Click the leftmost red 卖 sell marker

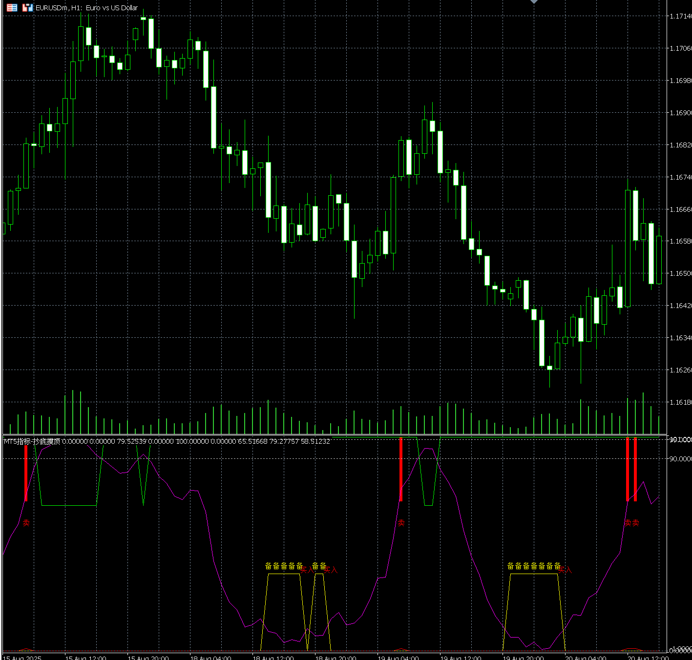click(x=26, y=523)
